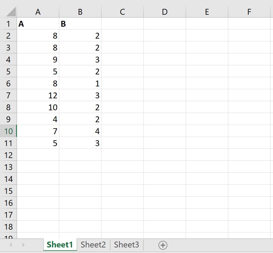
Task: Select the cell showing value 4
Action: click(x=38, y=119)
